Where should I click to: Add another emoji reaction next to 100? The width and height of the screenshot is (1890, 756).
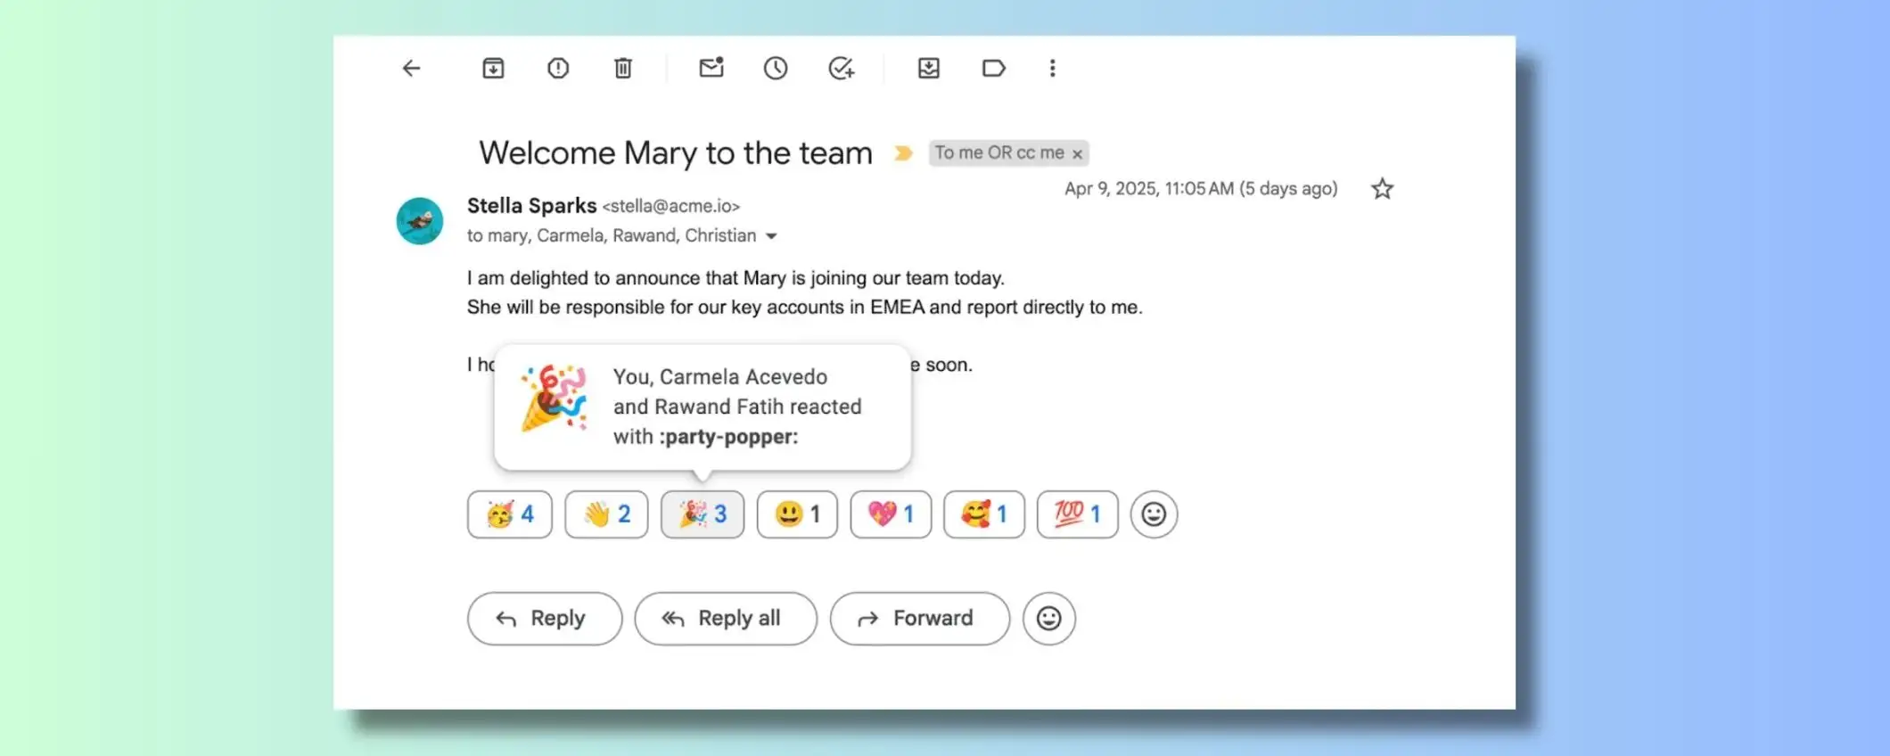click(x=1155, y=514)
